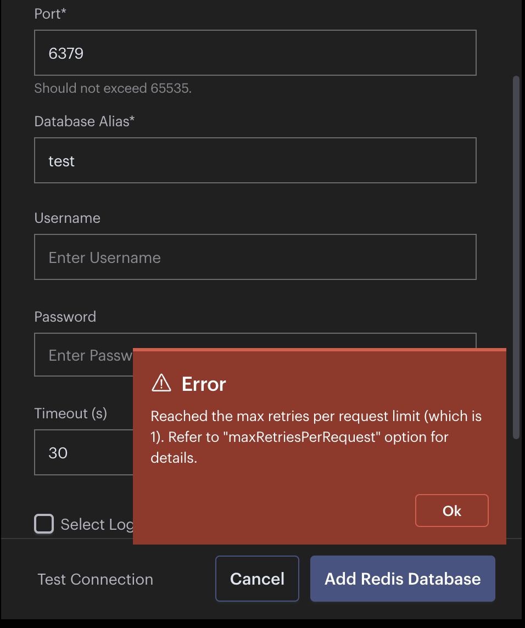The height and width of the screenshot is (628, 525).
Task: Click the Error dialog title text
Action: coord(203,384)
